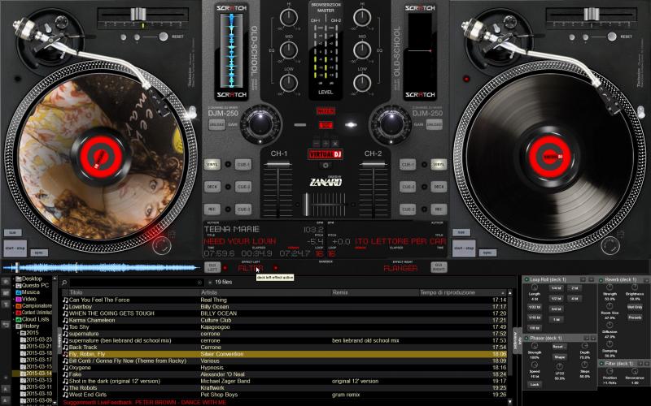The height and width of the screenshot is (406, 651).
Task: Click the first icon in left sidebar strip
Action: point(6,282)
